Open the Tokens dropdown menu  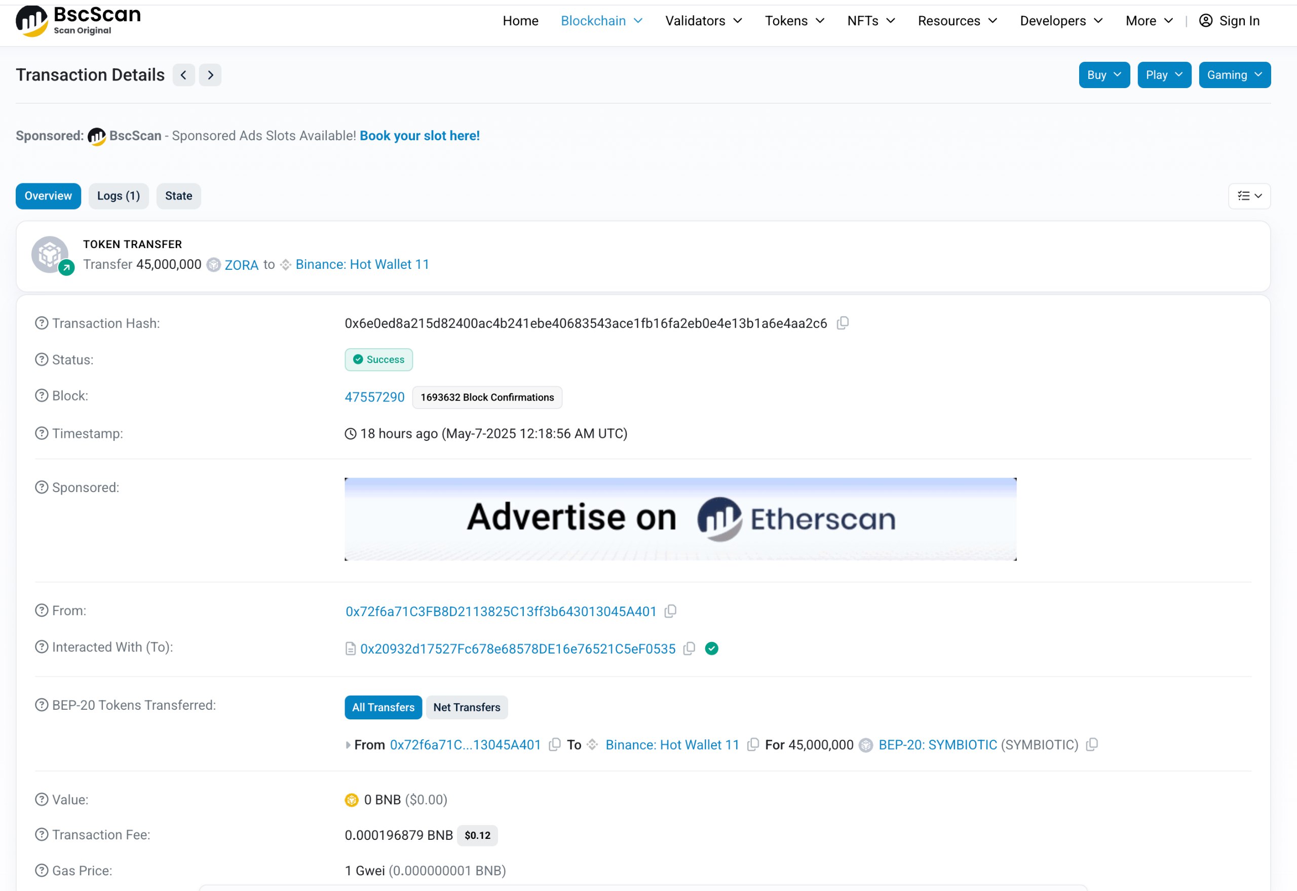coord(794,21)
